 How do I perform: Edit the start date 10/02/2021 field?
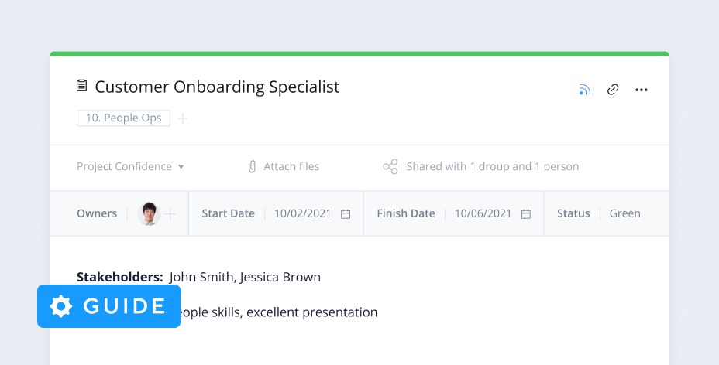tap(302, 213)
